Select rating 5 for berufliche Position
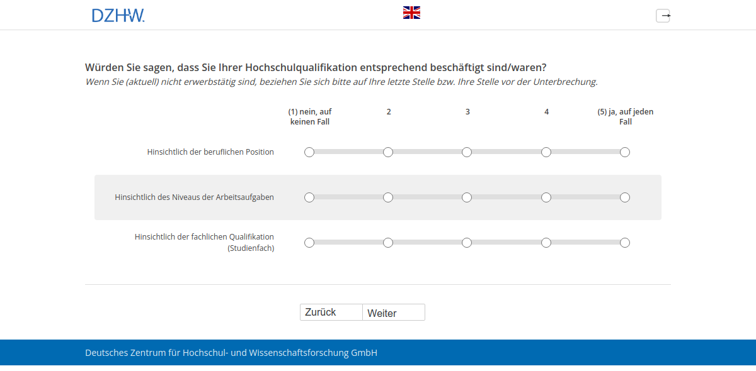Viewport: 756px width, 371px height. click(625, 152)
